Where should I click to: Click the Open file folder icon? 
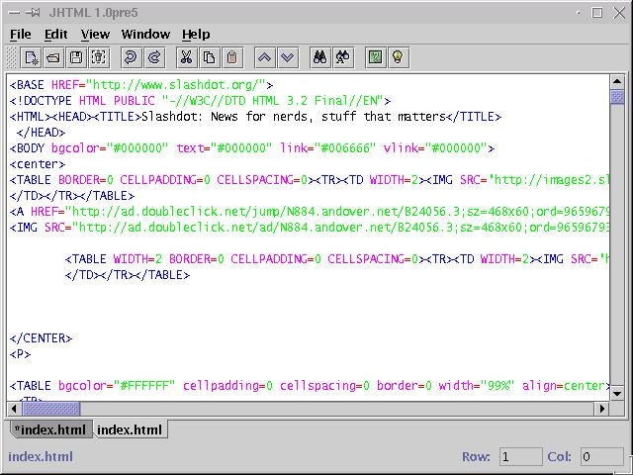tap(53, 57)
